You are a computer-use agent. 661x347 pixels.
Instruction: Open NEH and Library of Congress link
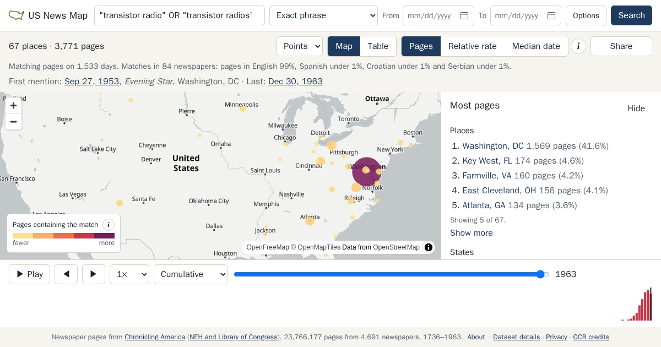point(234,337)
